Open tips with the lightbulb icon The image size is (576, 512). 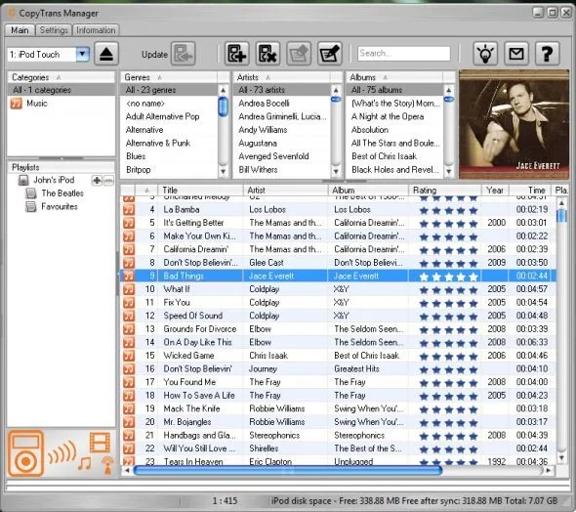(485, 54)
